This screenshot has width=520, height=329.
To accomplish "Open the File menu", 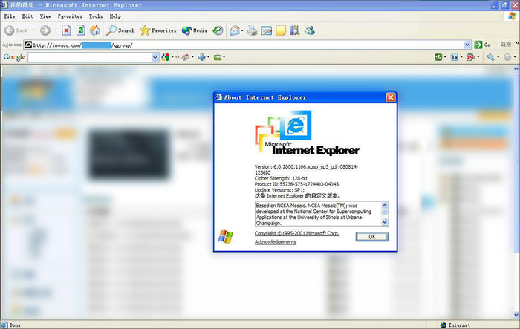I will click(10, 16).
